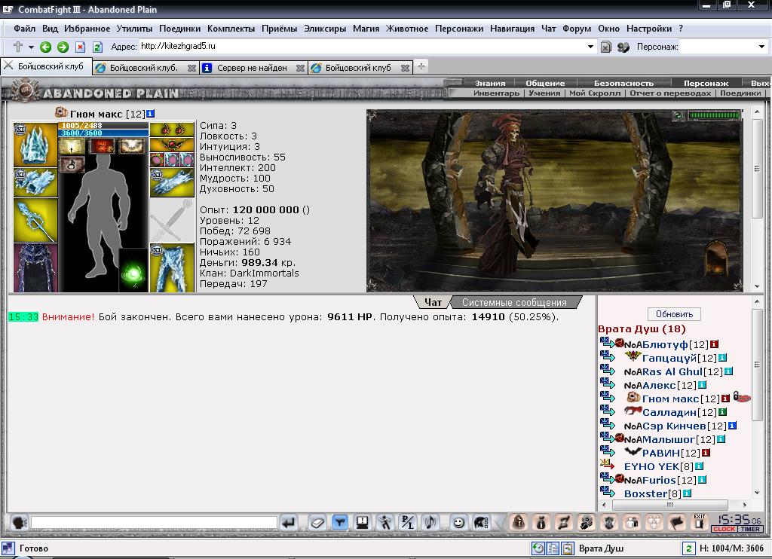Open the Эликсиры menu
The image size is (772, 559).
(x=325, y=29)
